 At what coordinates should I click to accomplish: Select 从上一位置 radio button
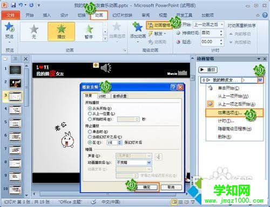pyautogui.click(x=90, y=114)
